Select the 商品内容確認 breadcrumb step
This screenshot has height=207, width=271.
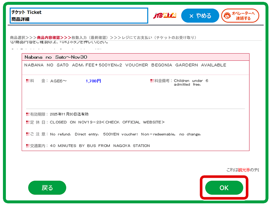click(48, 37)
